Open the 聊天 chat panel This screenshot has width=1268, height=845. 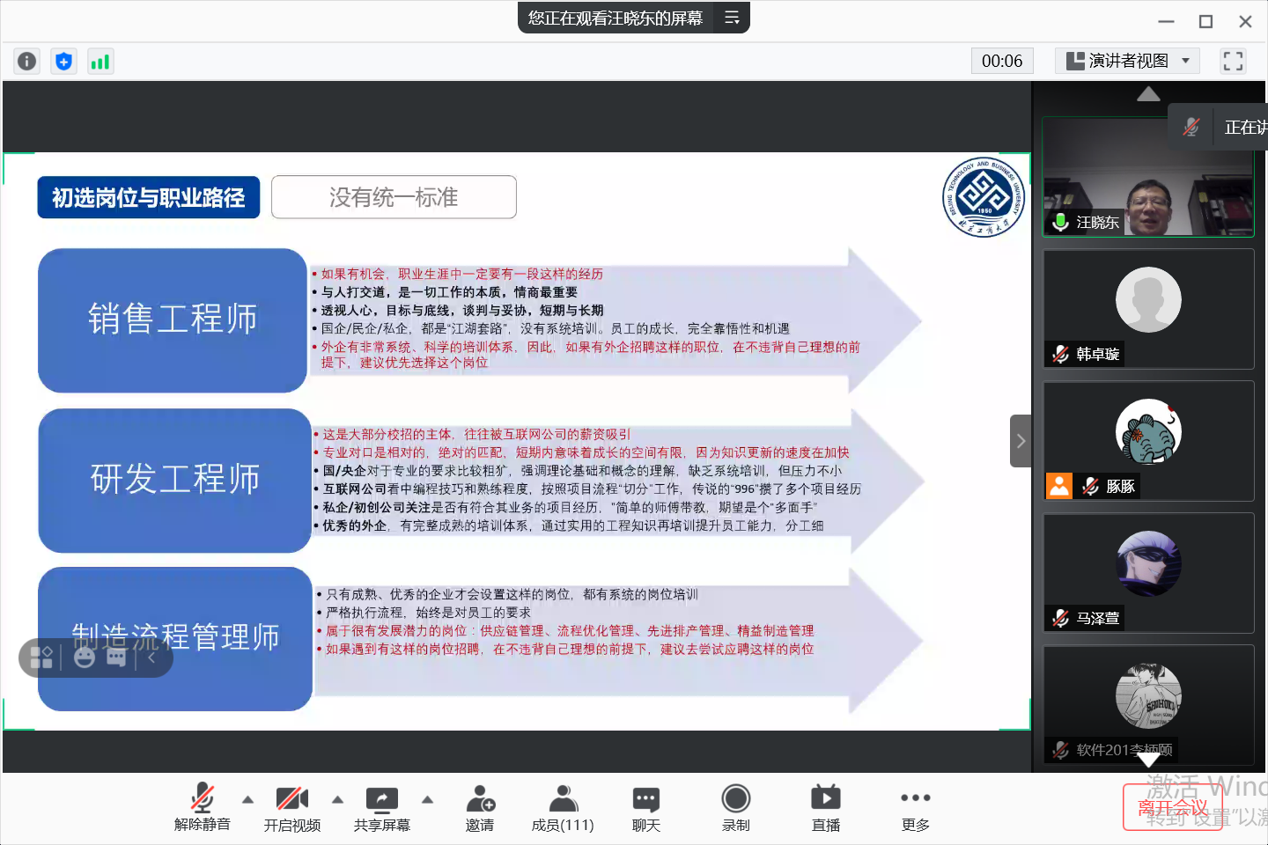pyautogui.click(x=645, y=808)
